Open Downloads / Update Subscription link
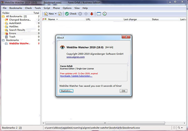 tap(76, 76)
